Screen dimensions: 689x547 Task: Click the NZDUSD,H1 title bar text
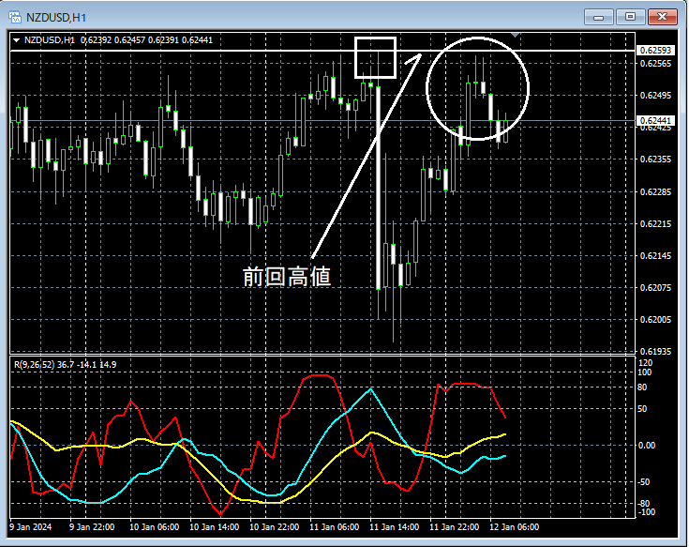[56, 18]
